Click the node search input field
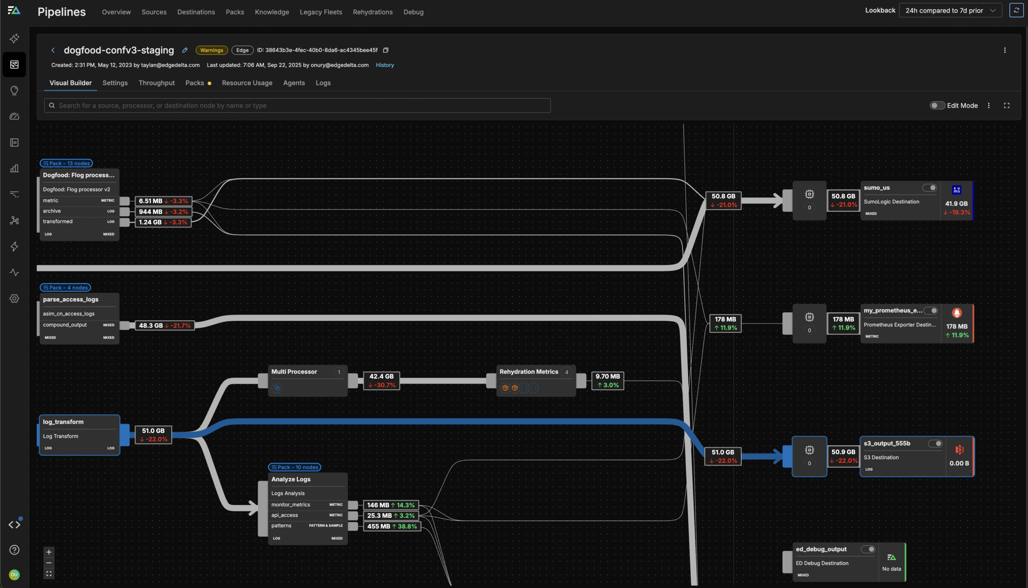This screenshot has height=588, width=1028. pos(297,106)
